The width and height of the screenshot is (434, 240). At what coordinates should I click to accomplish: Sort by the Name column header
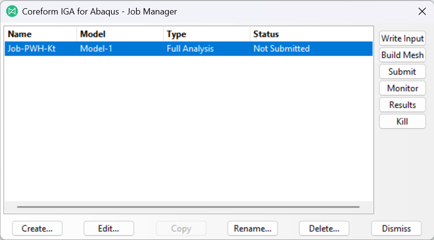(40, 34)
